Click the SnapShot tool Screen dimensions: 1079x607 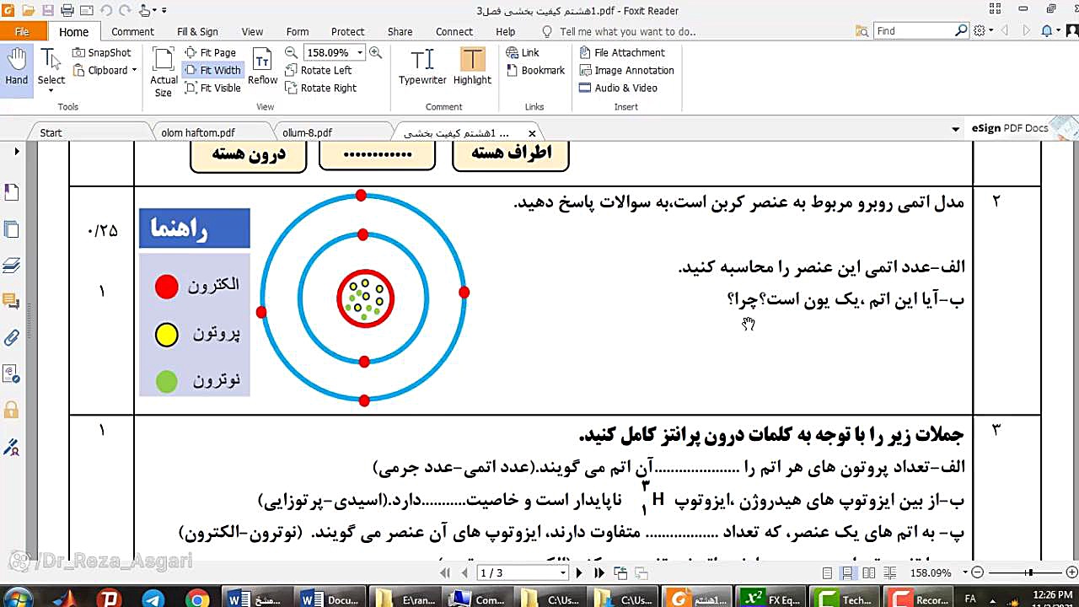(101, 52)
